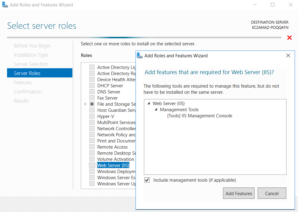Check the Volume Activation role checkbox
This screenshot has height=212, width=298.
92,159
